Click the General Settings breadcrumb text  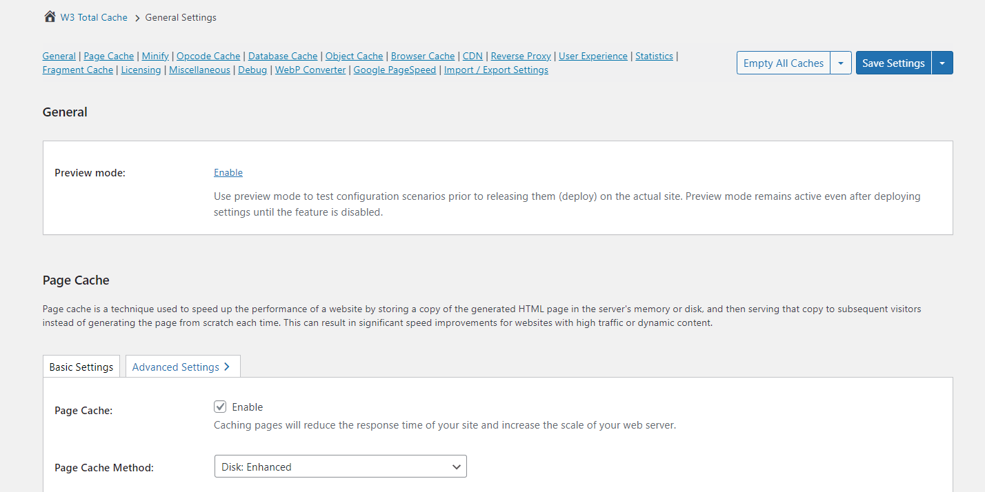[181, 17]
